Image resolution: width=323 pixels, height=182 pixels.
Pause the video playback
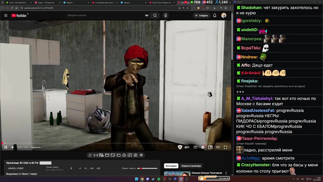(x=6, y=147)
